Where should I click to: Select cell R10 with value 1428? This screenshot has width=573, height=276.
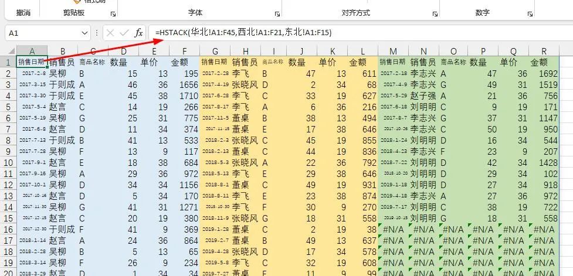pyautogui.click(x=544, y=162)
